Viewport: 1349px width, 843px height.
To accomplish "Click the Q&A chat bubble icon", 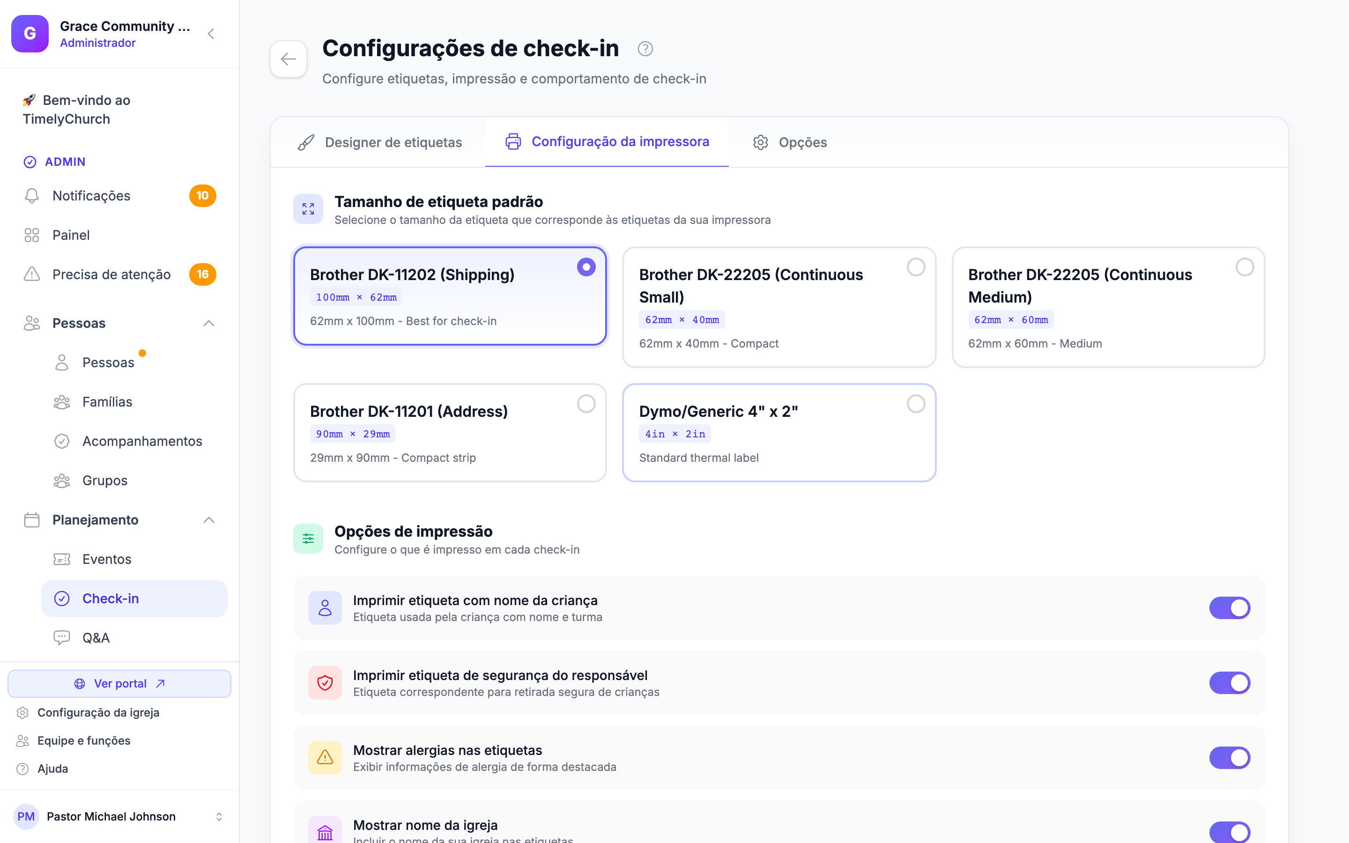I will click(x=62, y=638).
